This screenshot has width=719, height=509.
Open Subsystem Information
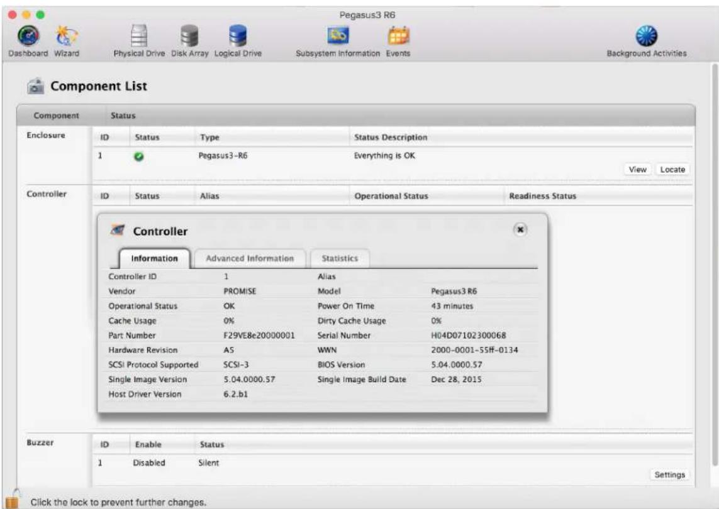click(338, 36)
